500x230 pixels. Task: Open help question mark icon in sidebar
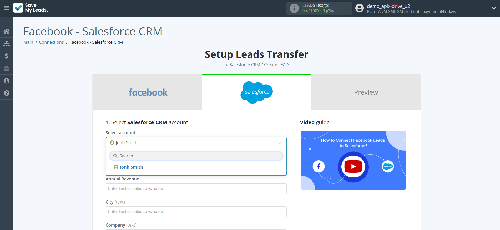click(7, 93)
